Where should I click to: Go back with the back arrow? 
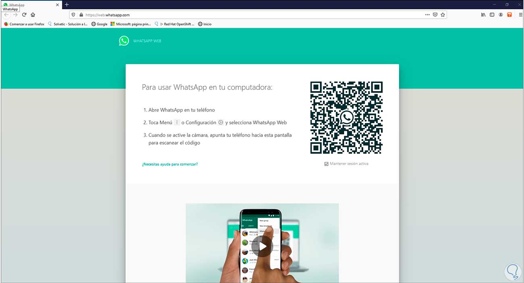click(6, 14)
